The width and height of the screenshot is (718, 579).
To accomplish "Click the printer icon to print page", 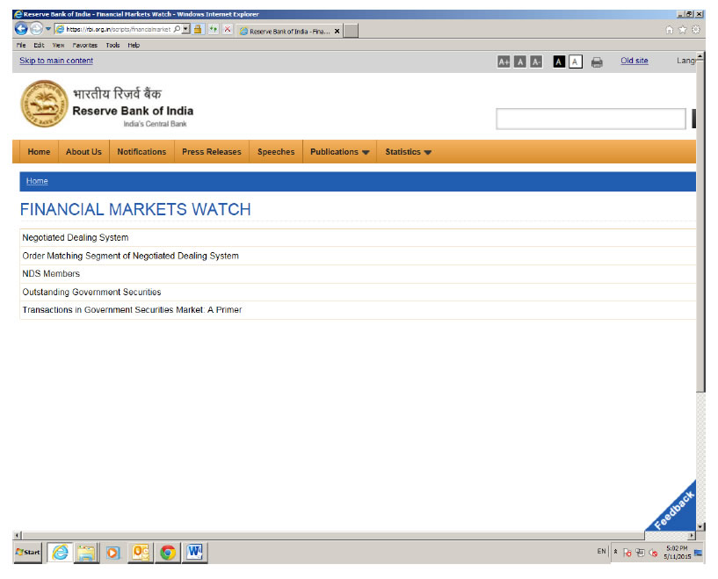I will pos(597,62).
